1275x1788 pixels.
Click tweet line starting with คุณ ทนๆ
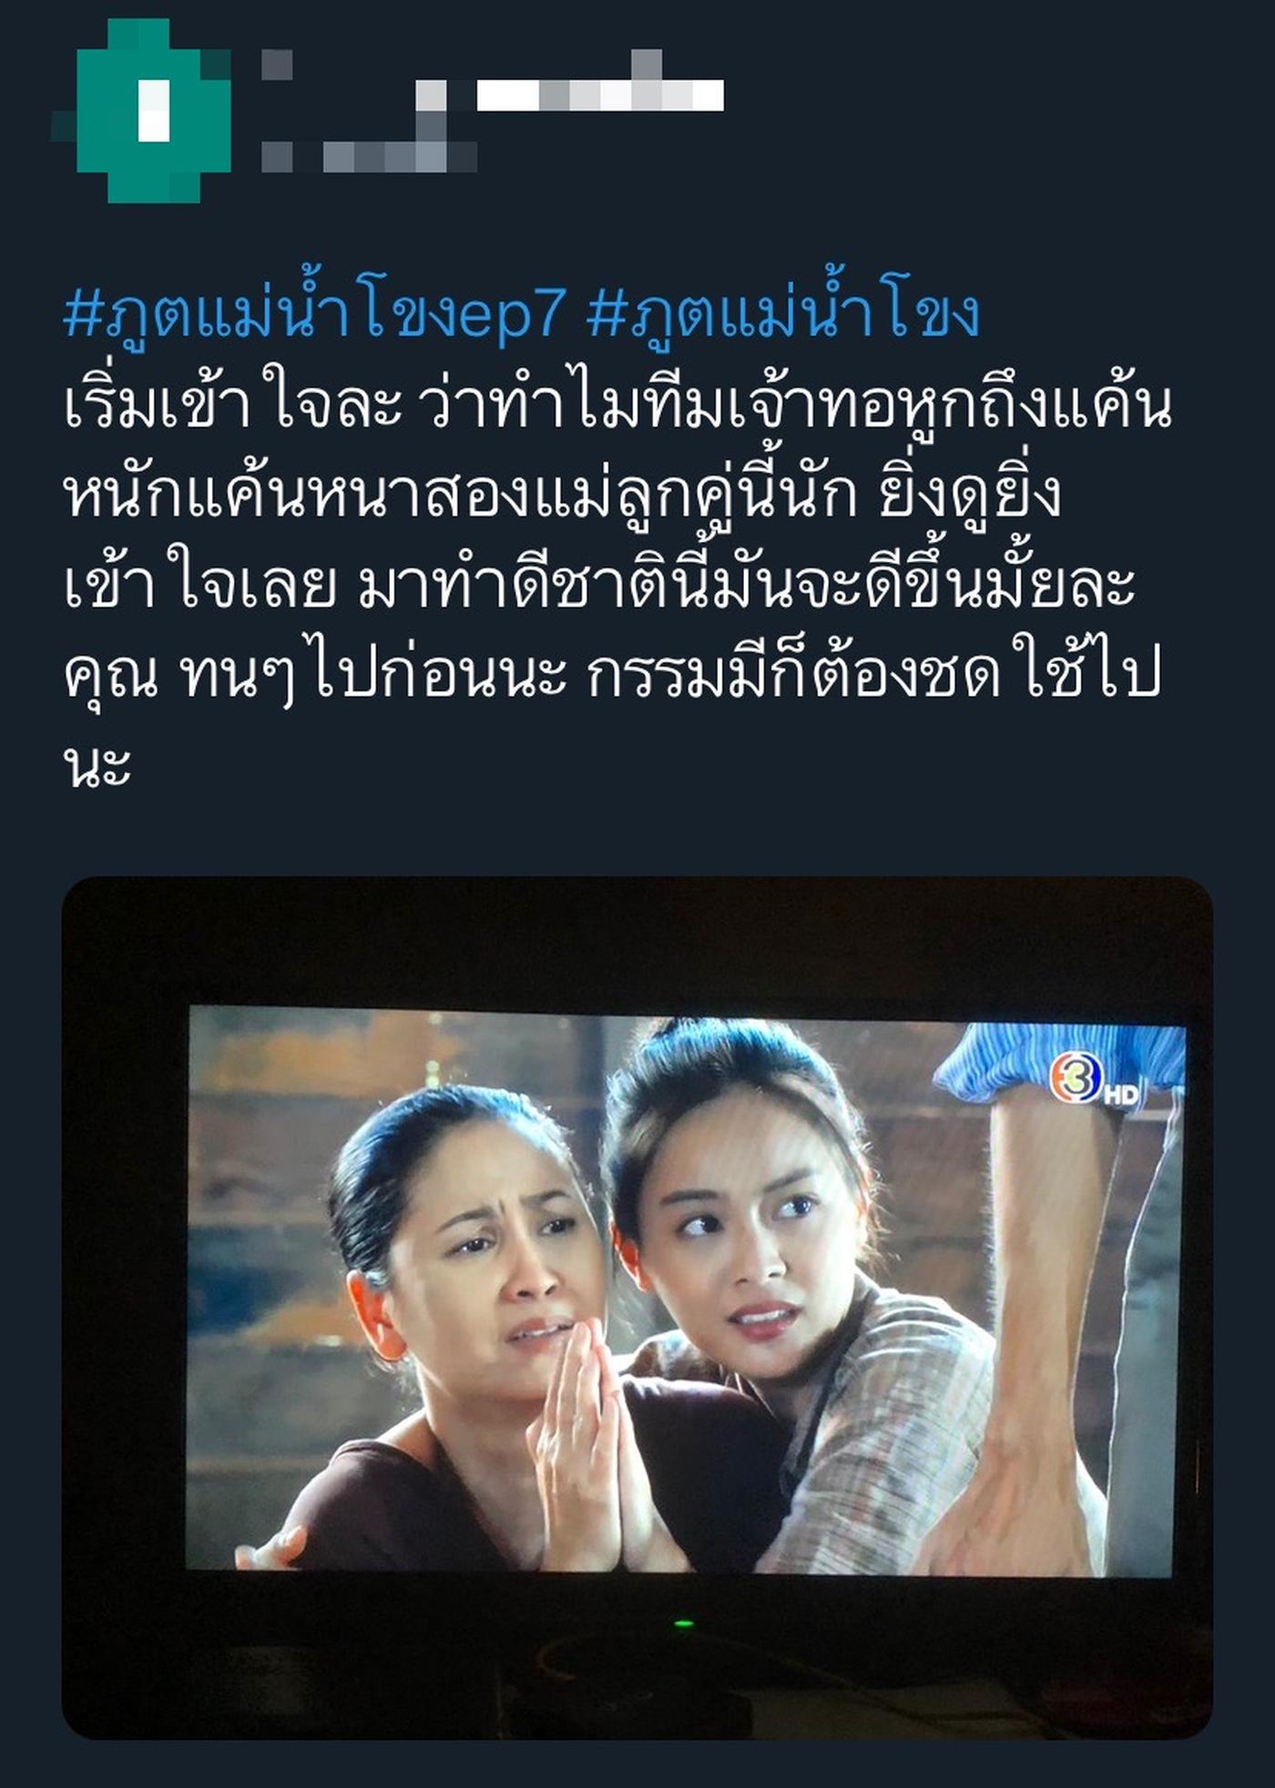pyautogui.click(x=612, y=675)
